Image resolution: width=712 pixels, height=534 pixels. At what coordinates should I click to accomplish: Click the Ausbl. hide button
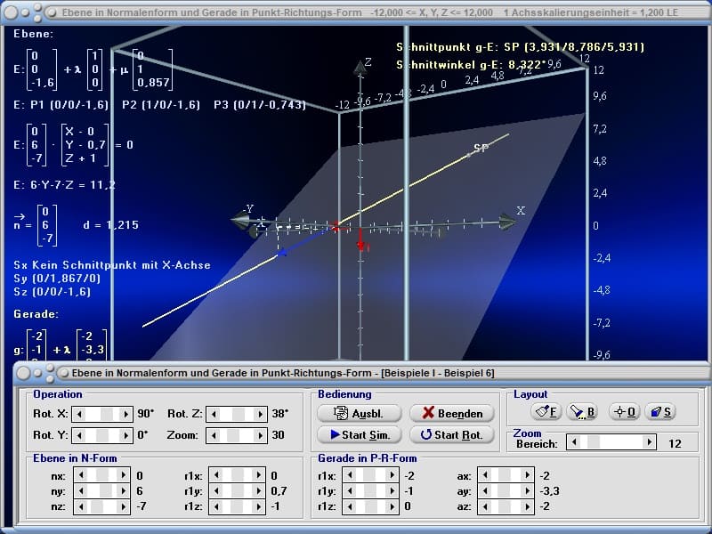tap(360, 413)
